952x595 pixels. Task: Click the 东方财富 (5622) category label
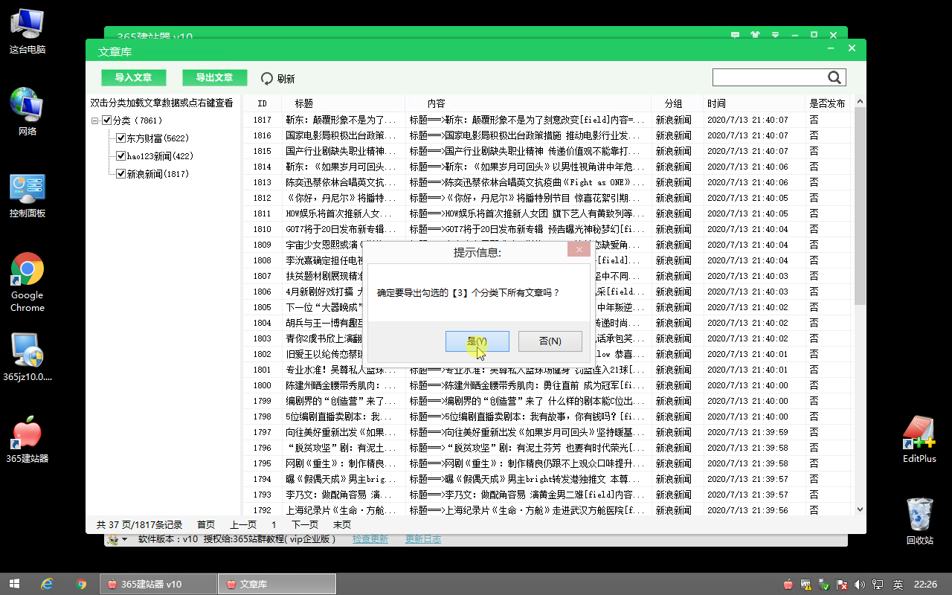158,138
